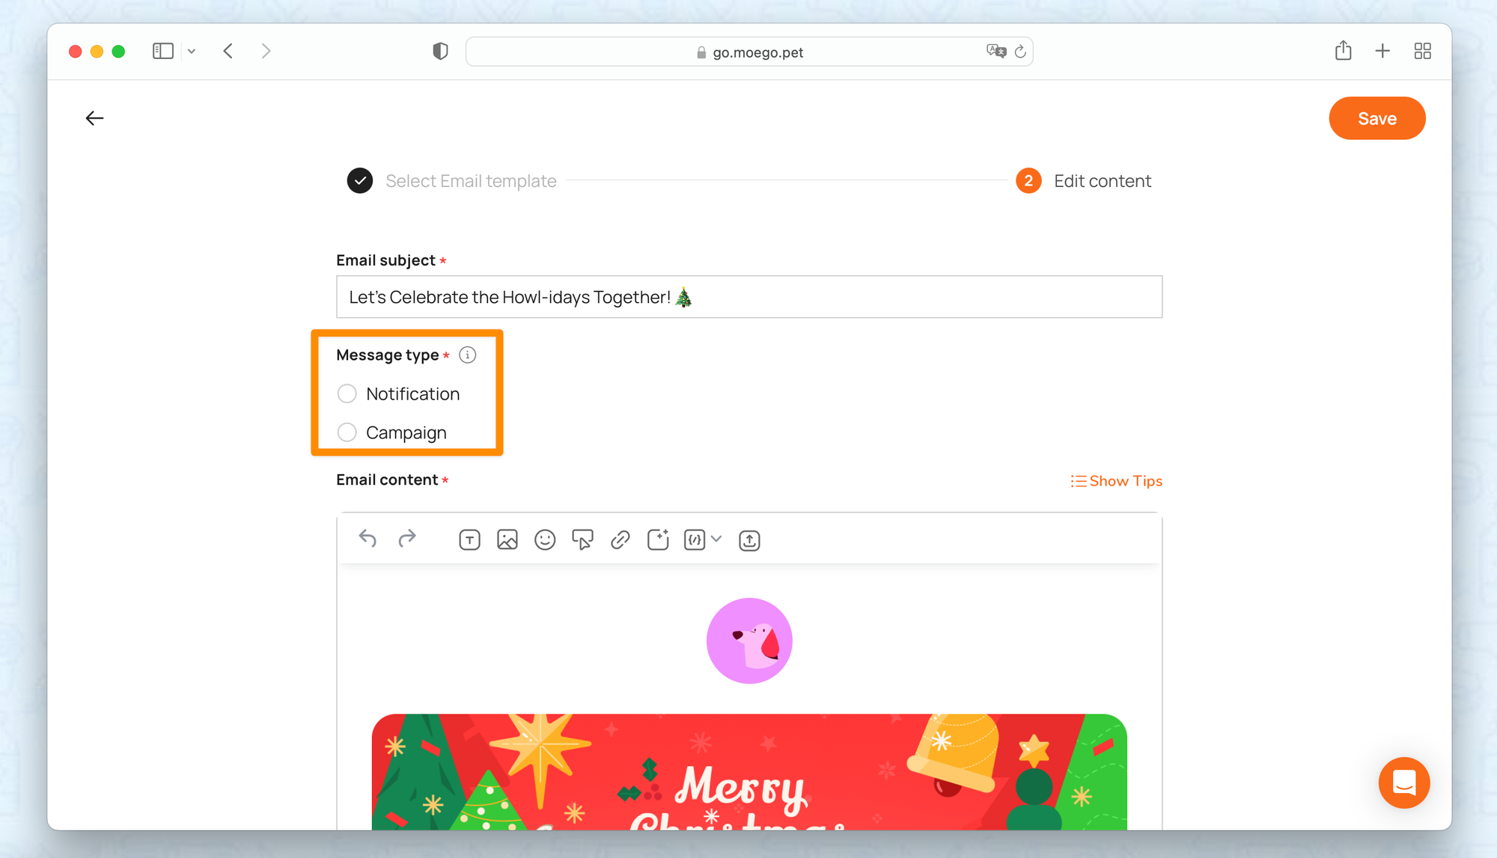Click the undo arrow in editor toolbar
1497x858 pixels.
tap(368, 539)
